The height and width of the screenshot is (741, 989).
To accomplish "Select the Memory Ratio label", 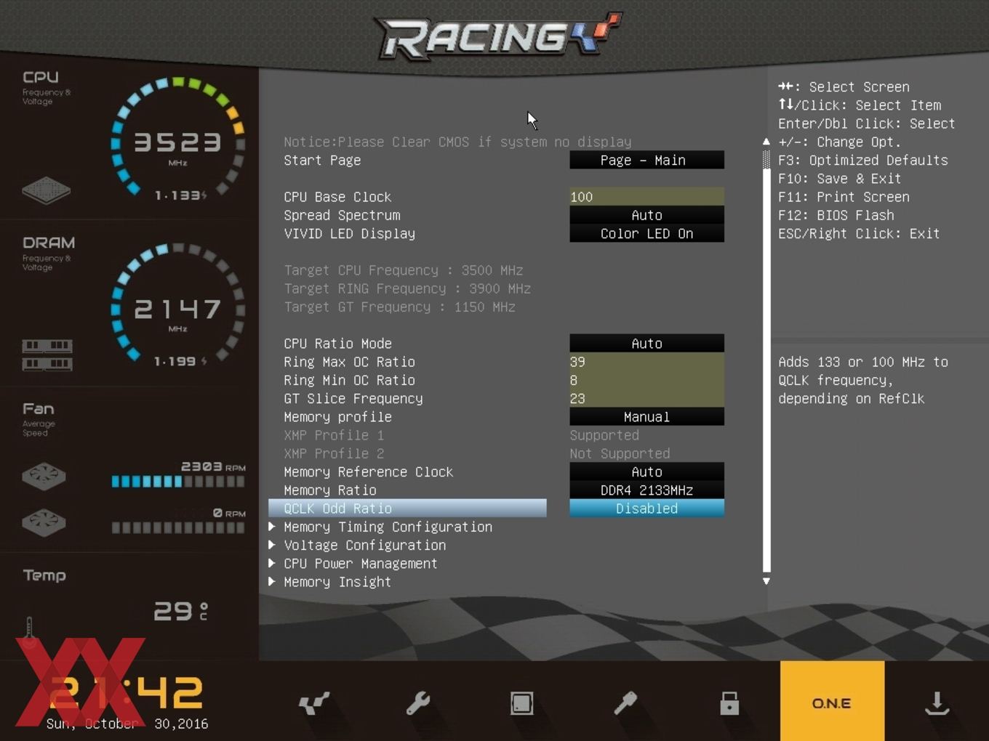I will (329, 490).
